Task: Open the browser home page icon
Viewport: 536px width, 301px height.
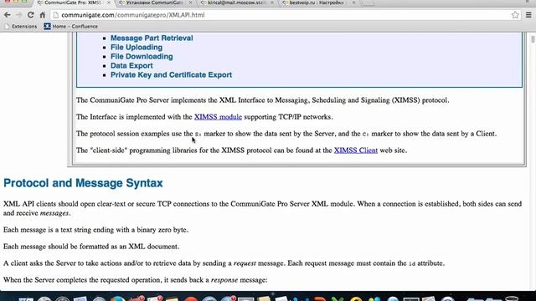Action: 43,15
